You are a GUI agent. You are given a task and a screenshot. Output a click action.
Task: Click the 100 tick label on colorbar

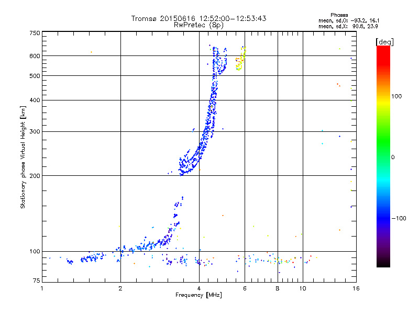(396, 96)
